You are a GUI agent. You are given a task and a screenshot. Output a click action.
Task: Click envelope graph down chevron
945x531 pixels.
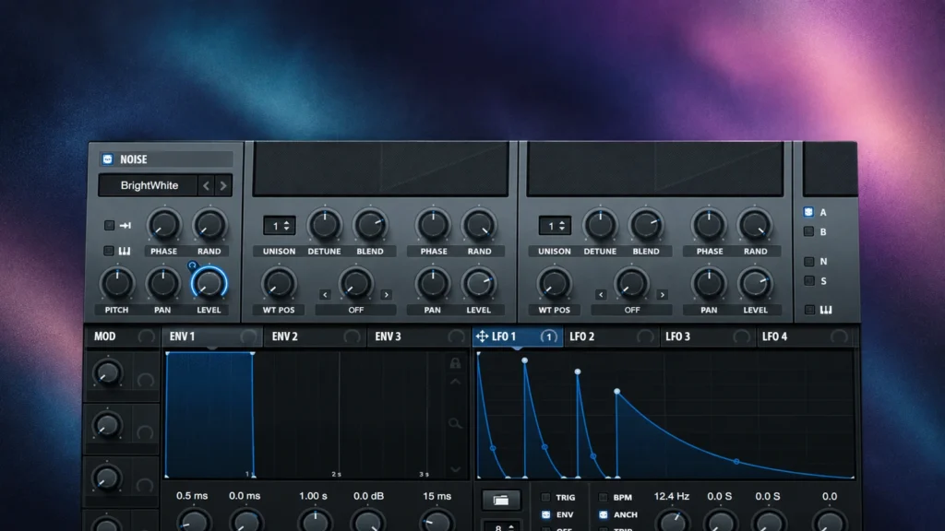point(455,469)
